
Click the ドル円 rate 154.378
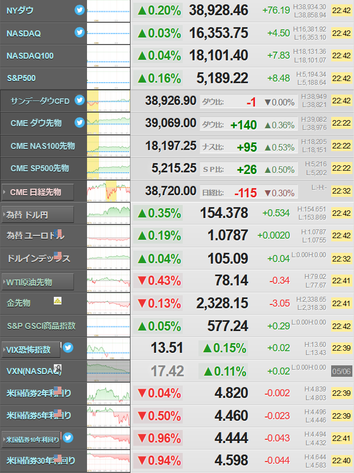(224, 213)
